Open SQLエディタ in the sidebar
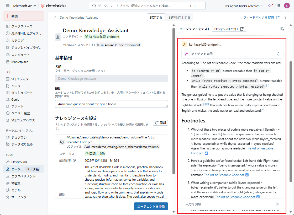 coord(20,79)
